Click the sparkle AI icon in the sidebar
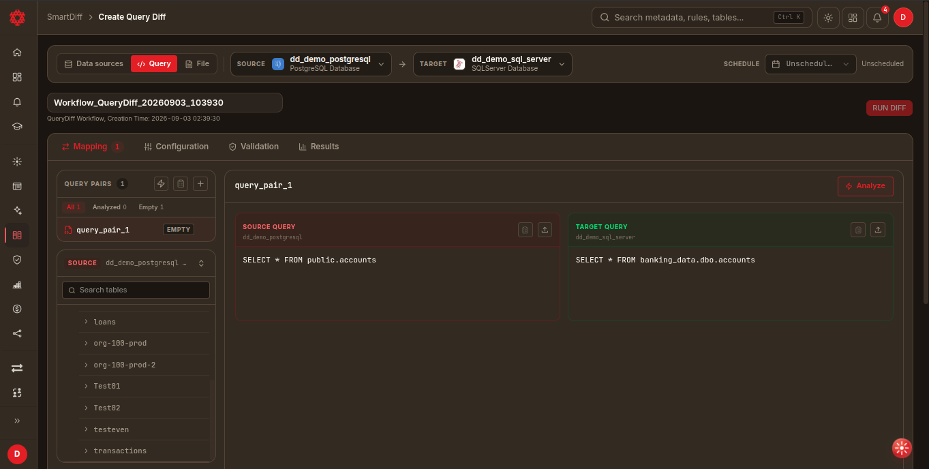The image size is (929, 469). point(17,211)
